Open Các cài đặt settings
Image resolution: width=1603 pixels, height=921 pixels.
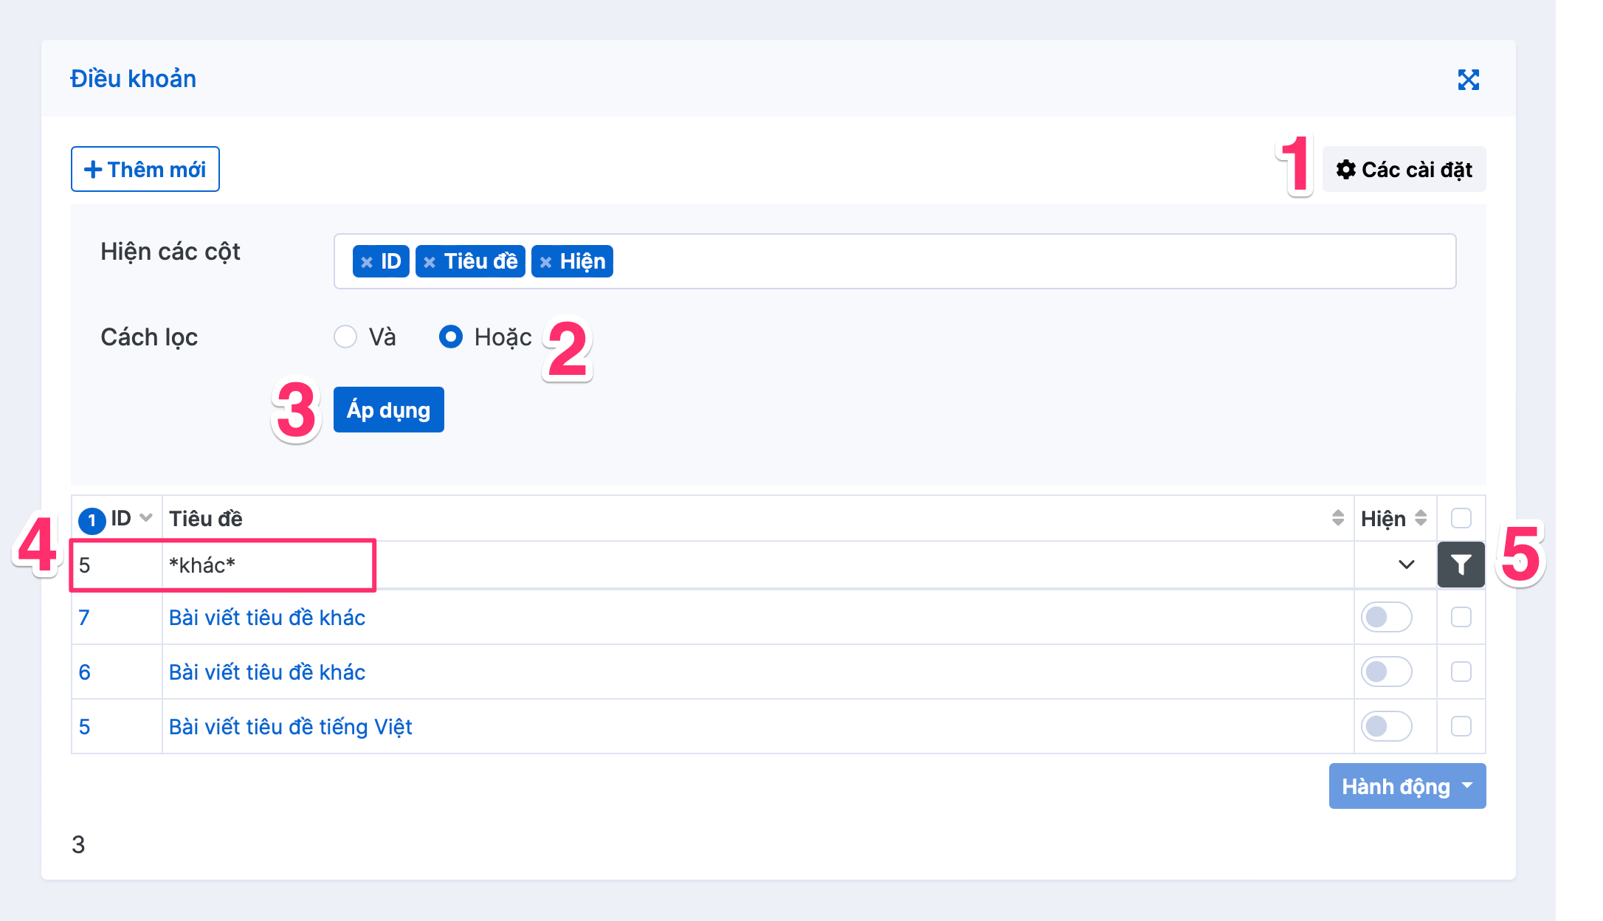1404,170
